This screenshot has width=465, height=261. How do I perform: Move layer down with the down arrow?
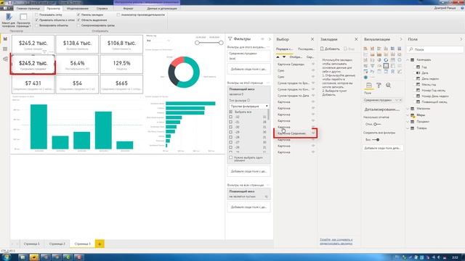click(x=284, y=57)
